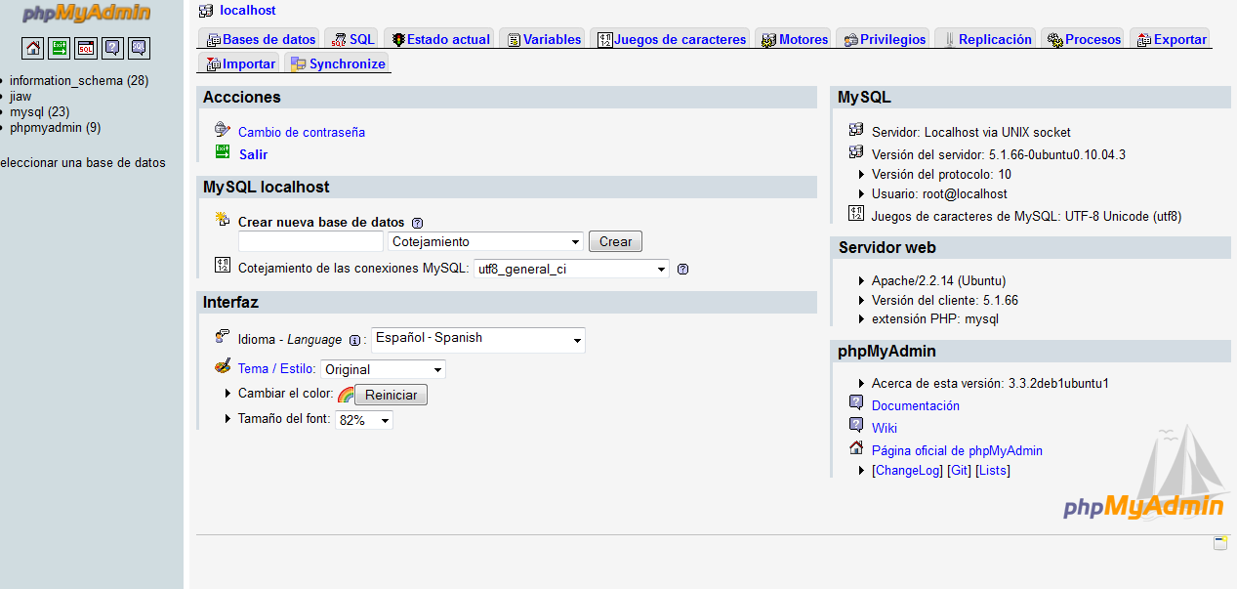Click the server icon next to localhost
The width and height of the screenshot is (1237, 589).
pos(205,11)
